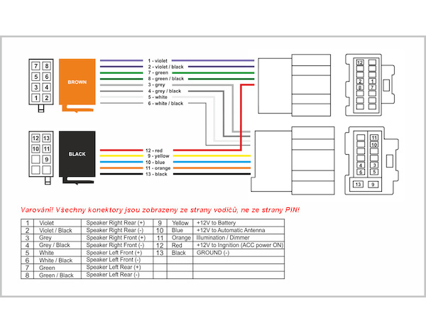Select pin 12 in the lower-left pin grid

coord(36,138)
